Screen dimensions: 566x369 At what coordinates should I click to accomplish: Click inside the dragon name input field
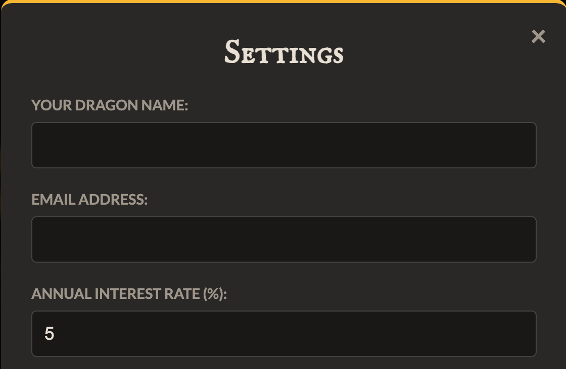[283, 145]
